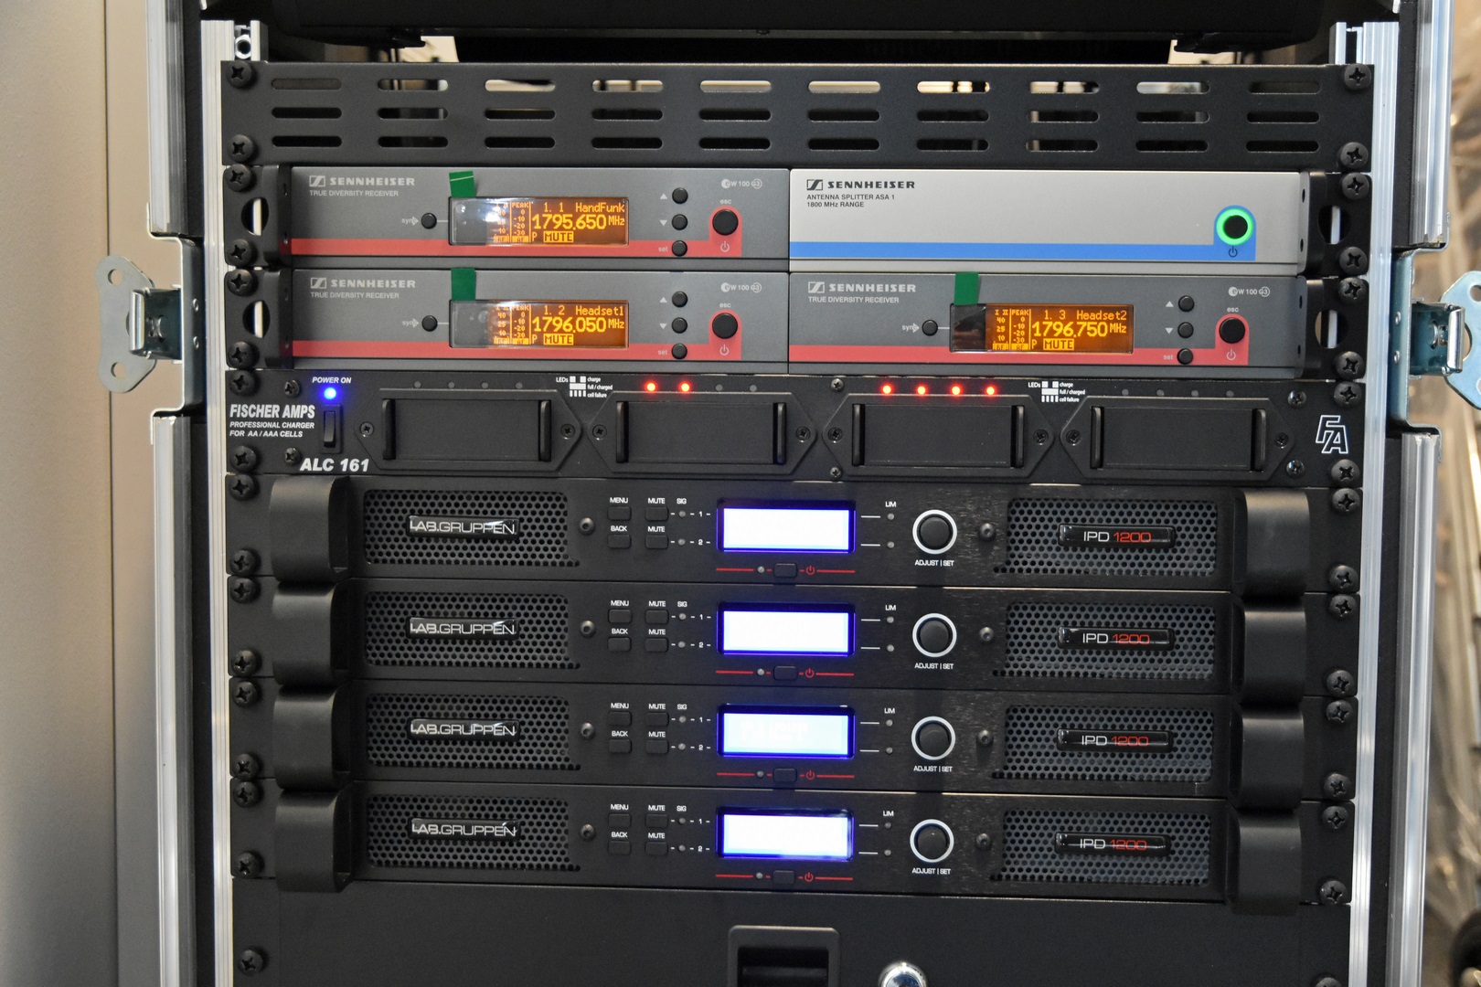Screen dimensions: 1481x987
Task: Click the Antenna Splitter ASA 1 label
Action: coord(850,196)
